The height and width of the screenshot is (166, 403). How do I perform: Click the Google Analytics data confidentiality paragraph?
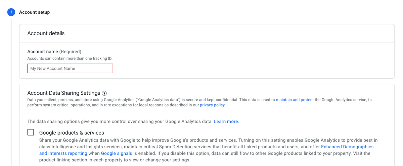pos(199,102)
